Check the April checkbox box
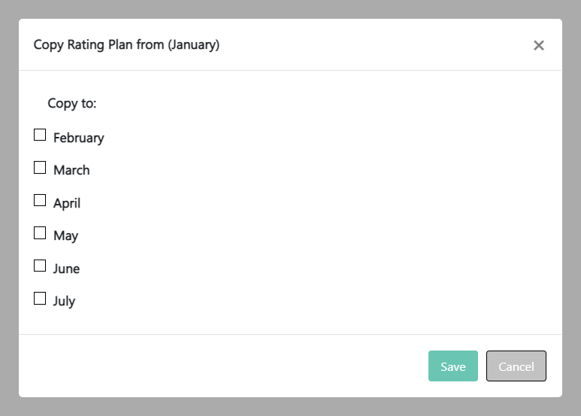Screen dimensions: 581x416 click(x=40, y=200)
